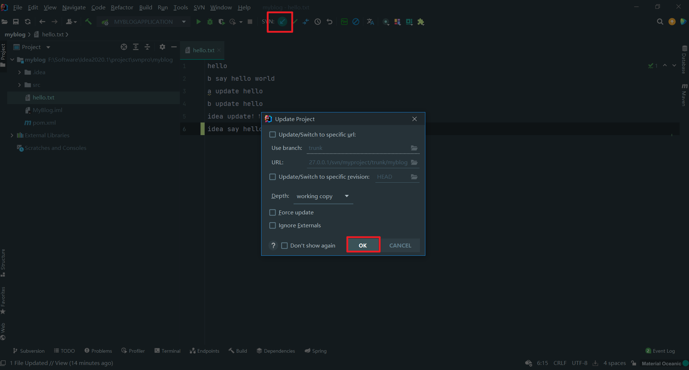The width and height of the screenshot is (689, 370).
Task: Open the Terminal tool window tab
Action: (167, 351)
